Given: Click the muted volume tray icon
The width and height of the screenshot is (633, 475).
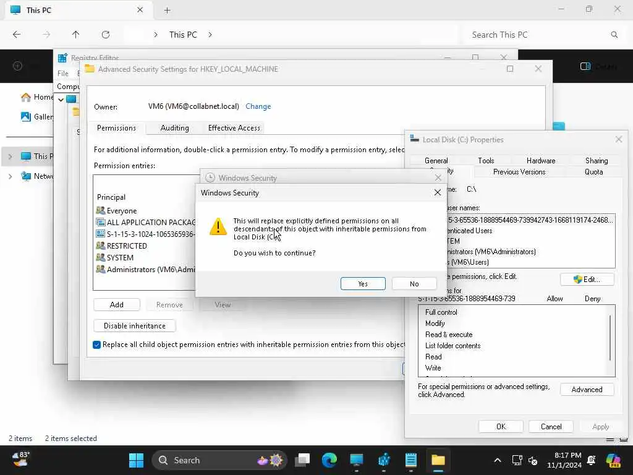Looking at the screenshot, I should coord(532,460).
